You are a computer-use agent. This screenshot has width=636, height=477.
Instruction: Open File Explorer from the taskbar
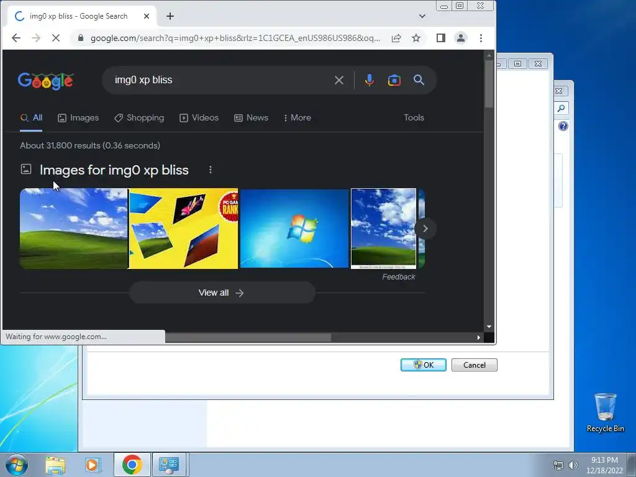click(x=55, y=465)
